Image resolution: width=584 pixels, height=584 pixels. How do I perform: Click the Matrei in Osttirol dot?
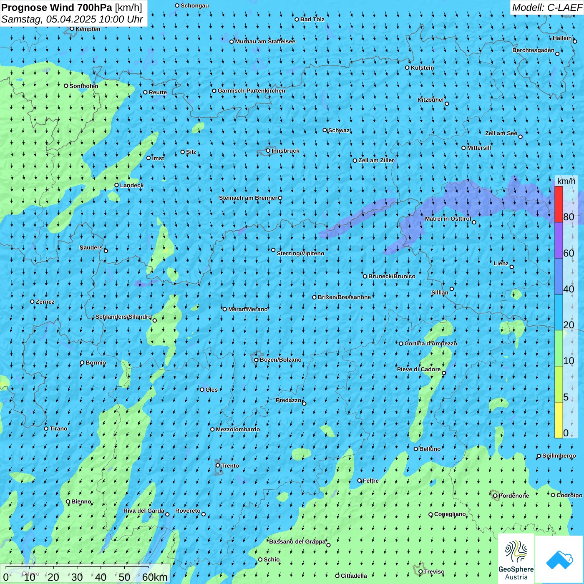coord(474,222)
